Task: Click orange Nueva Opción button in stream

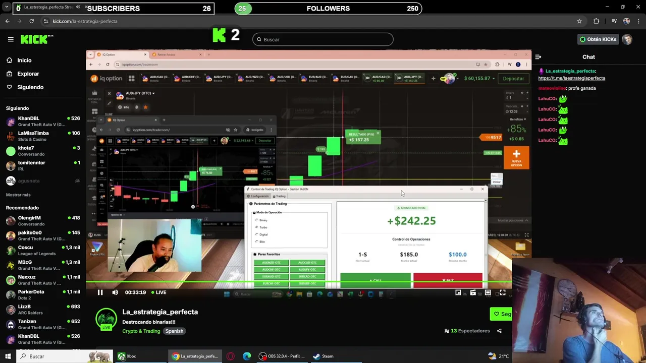Action: 516,157
